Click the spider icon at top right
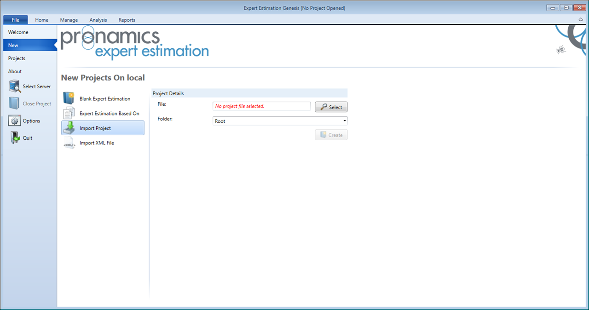The width and height of the screenshot is (589, 310). pos(560,50)
